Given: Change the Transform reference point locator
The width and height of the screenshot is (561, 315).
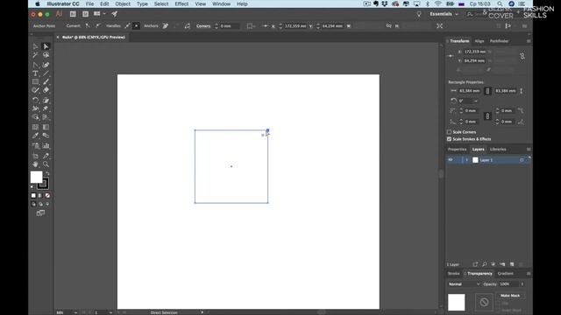Looking at the screenshot, I should coord(451,56).
